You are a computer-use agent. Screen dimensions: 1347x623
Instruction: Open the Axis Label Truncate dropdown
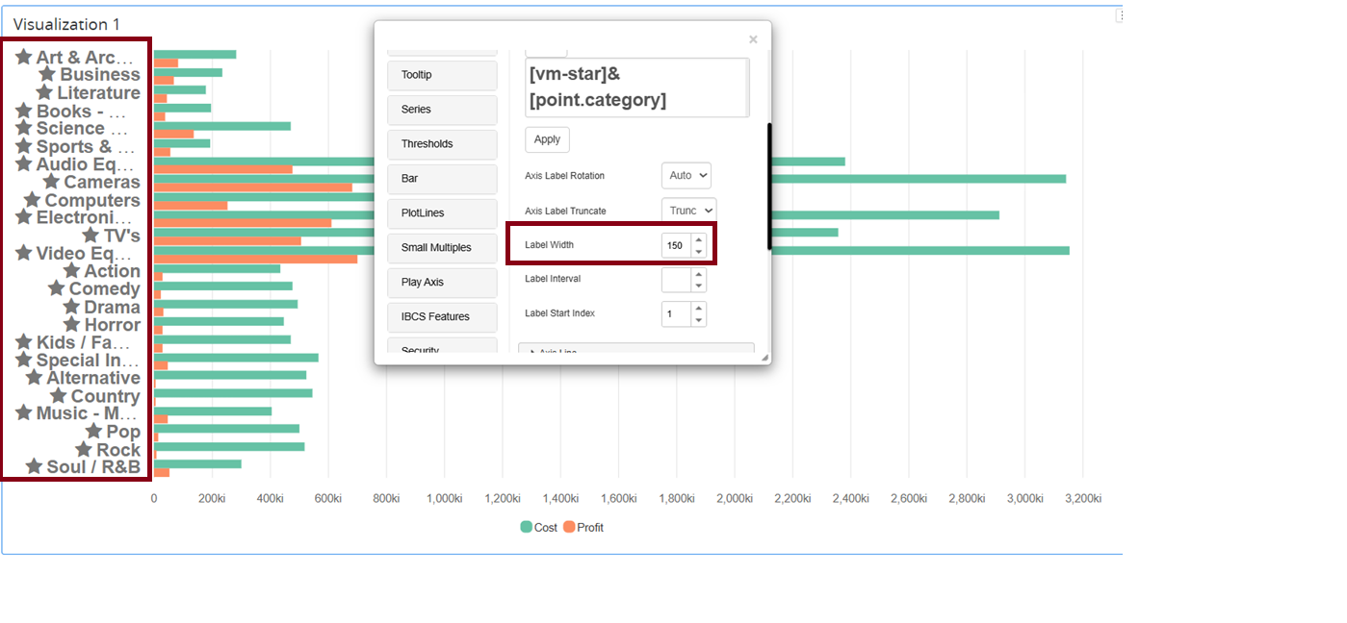[688, 211]
